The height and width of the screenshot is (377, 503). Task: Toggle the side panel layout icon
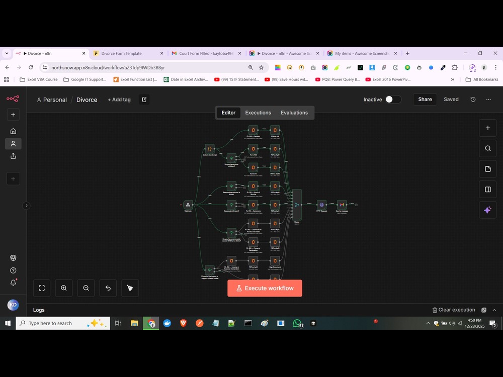pyautogui.click(x=487, y=190)
